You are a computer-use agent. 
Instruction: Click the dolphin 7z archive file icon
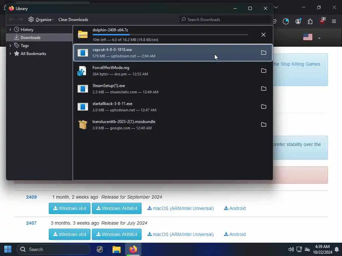83,35
